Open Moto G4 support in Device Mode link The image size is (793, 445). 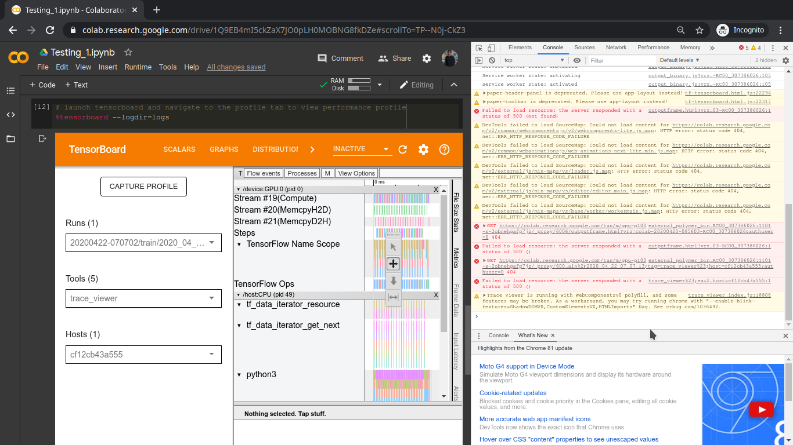(x=527, y=366)
